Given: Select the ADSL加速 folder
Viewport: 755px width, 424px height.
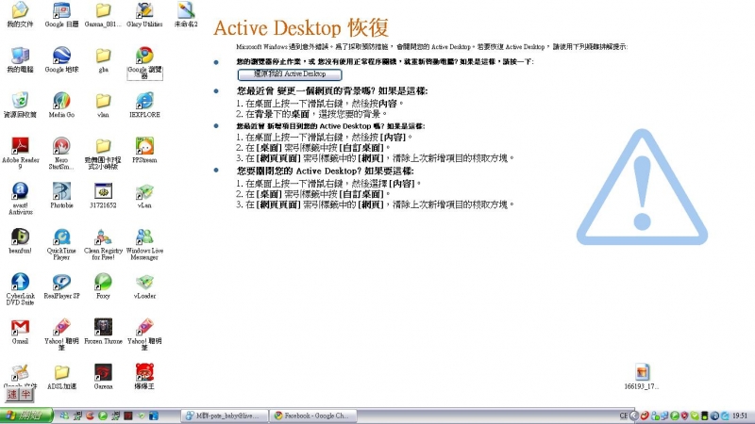Looking at the screenshot, I should click(61, 376).
